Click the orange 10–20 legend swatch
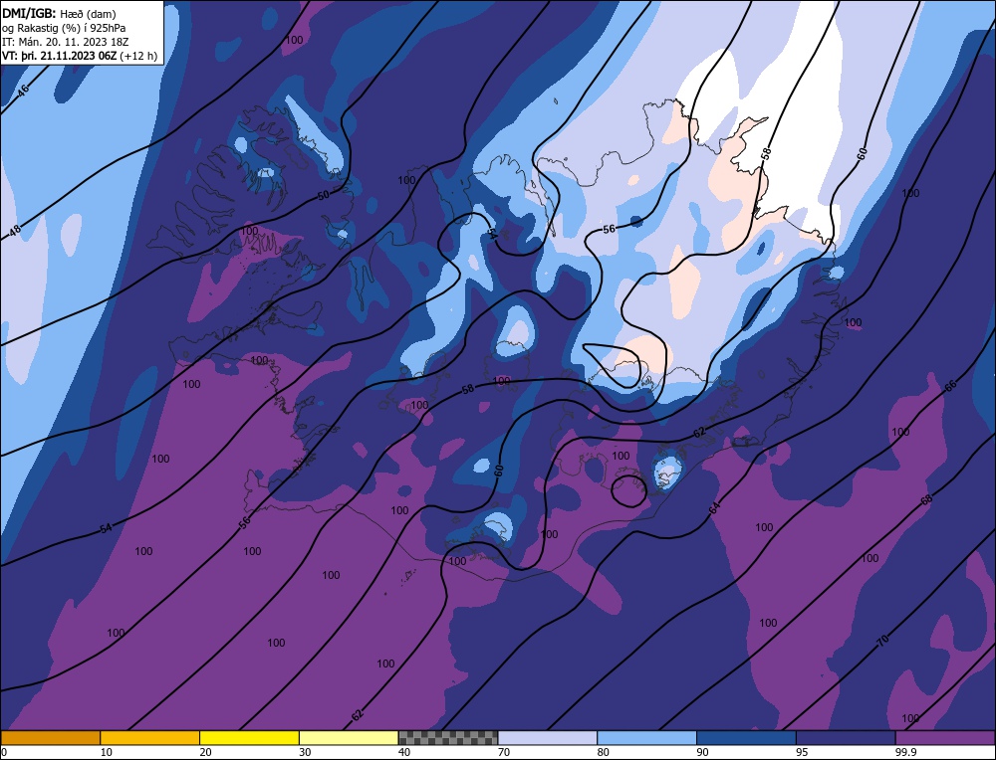 (x=150, y=737)
